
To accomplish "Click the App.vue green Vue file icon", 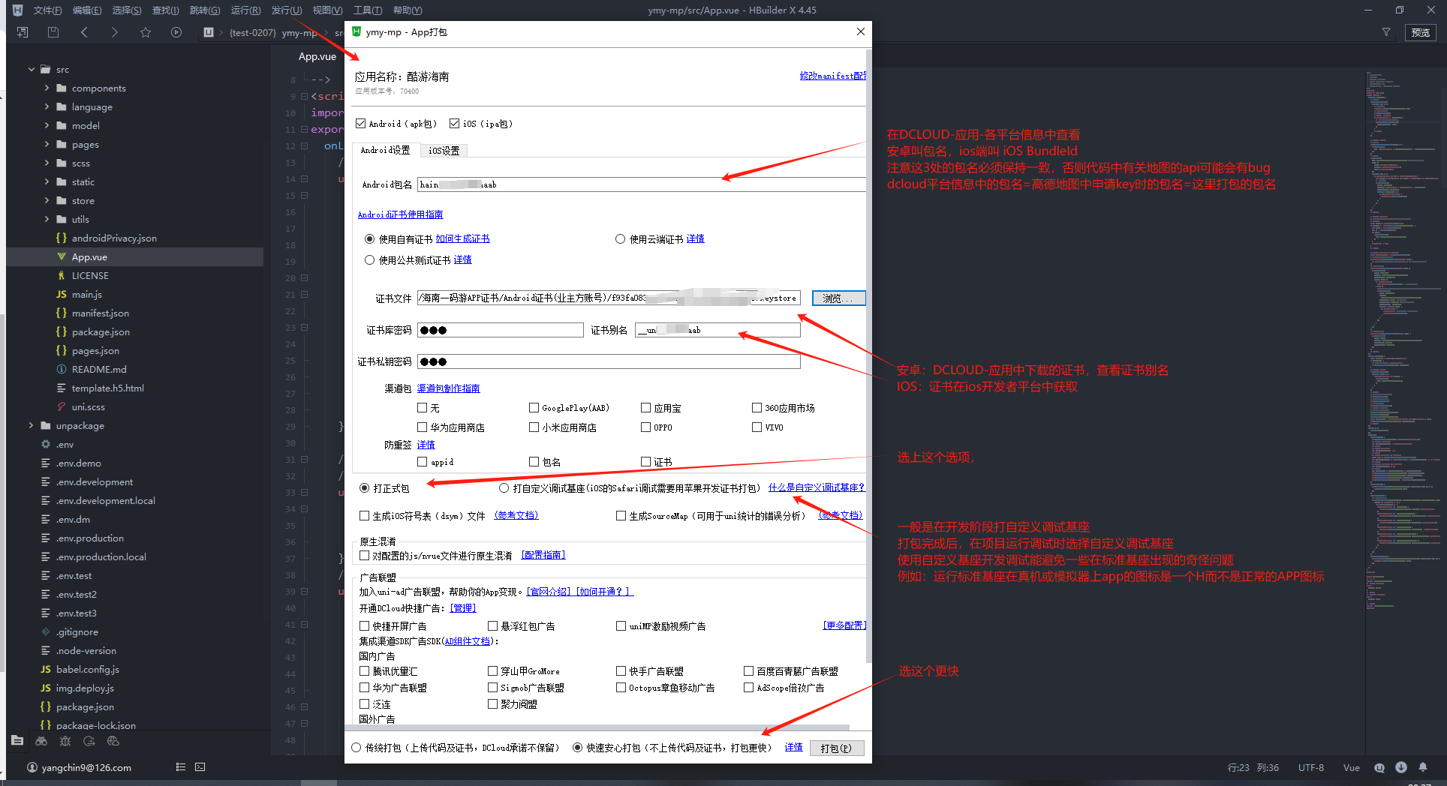I will click(x=62, y=256).
